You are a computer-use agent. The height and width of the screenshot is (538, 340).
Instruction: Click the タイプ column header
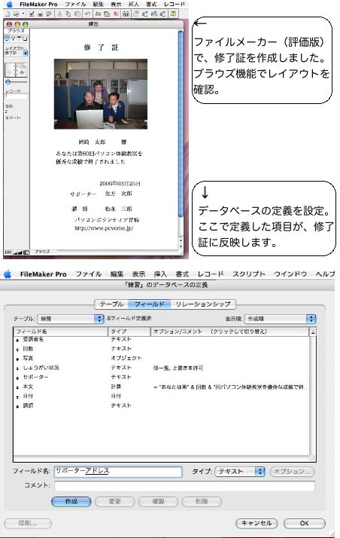129,332
